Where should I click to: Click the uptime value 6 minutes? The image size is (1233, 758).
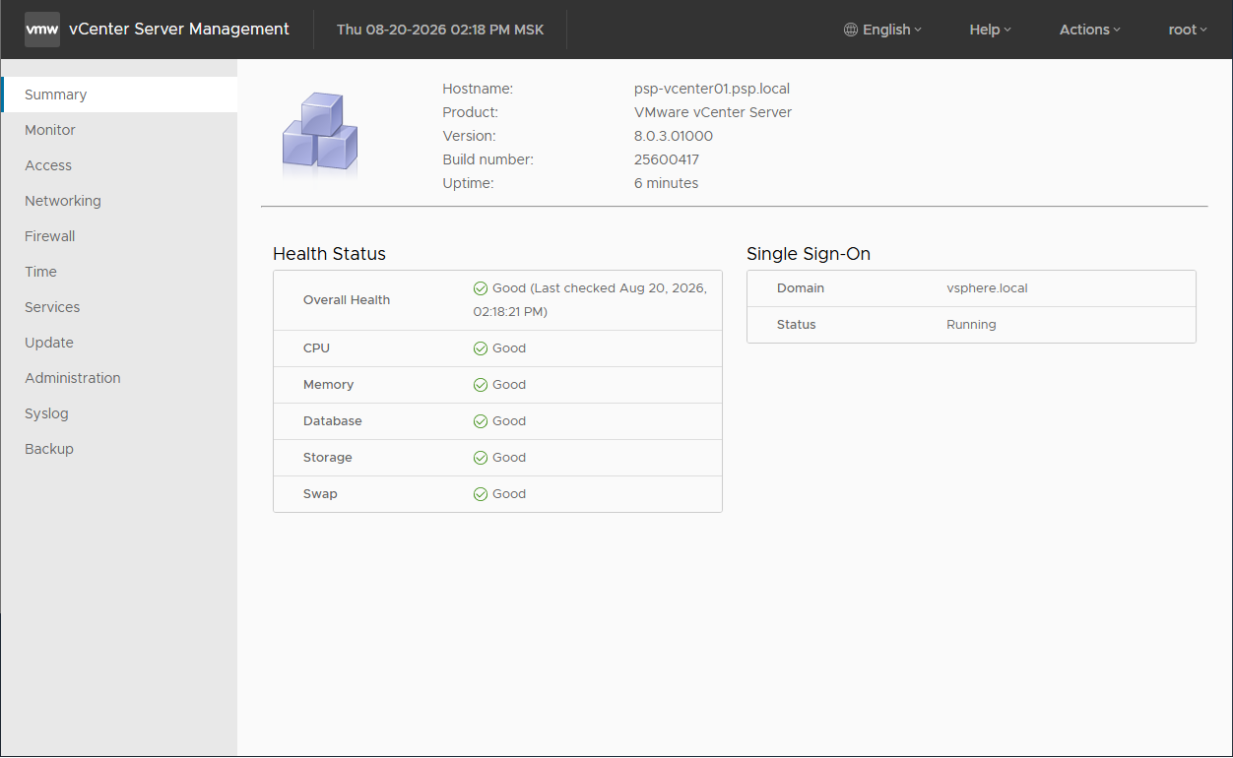click(667, 183)
